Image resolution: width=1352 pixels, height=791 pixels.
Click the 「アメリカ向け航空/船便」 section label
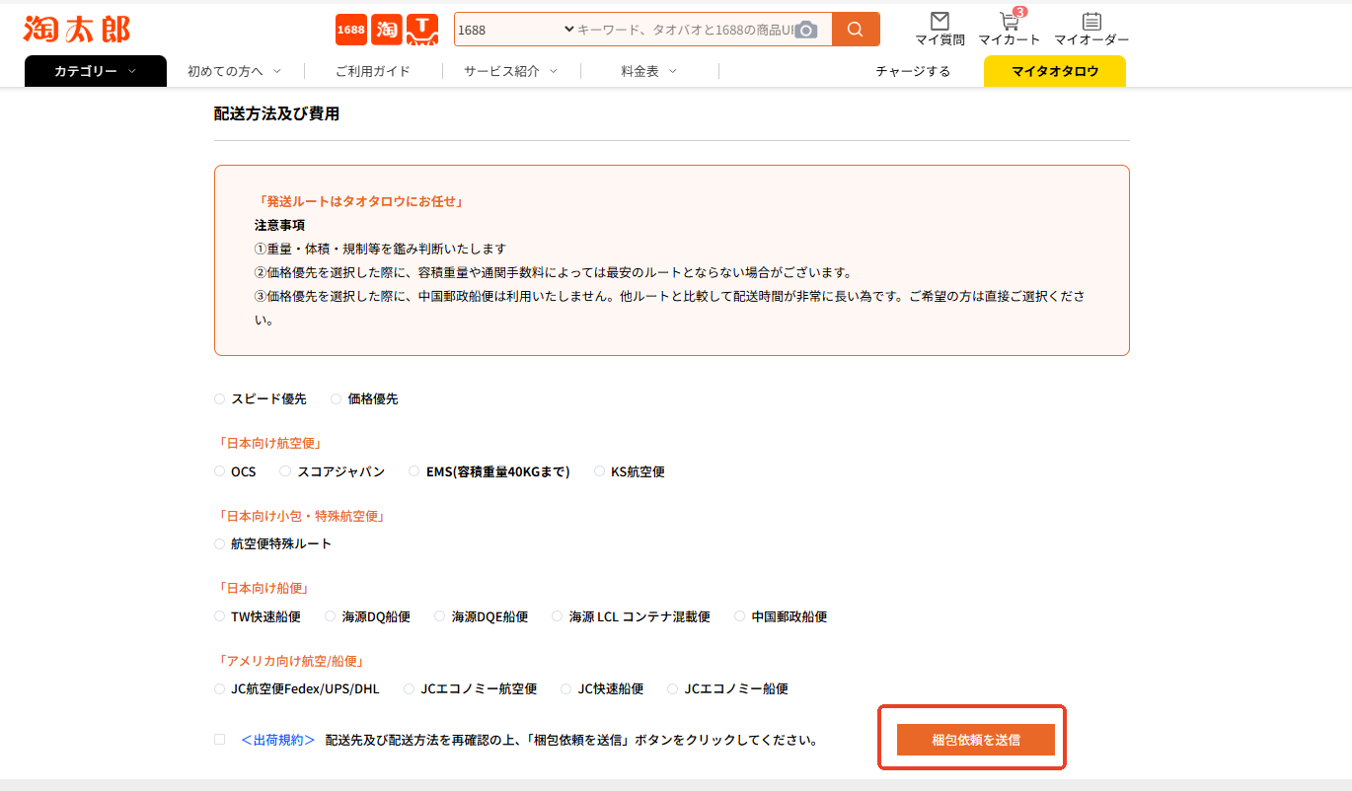coord(291,661)
